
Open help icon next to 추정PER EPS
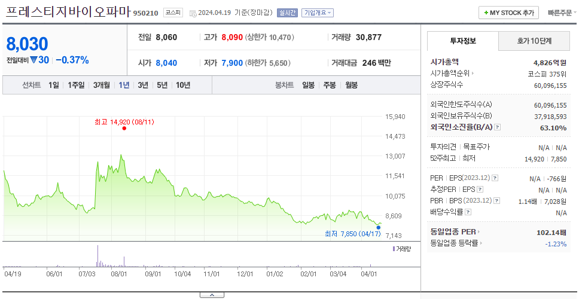coord(480,190)
